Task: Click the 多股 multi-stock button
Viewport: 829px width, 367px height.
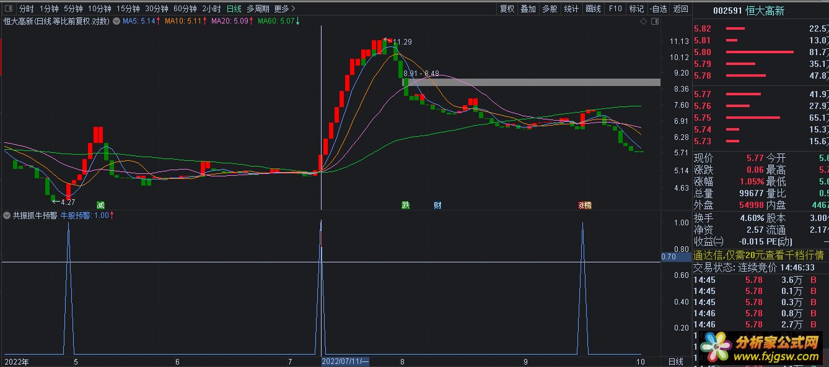Action: (x=550, y=9)
